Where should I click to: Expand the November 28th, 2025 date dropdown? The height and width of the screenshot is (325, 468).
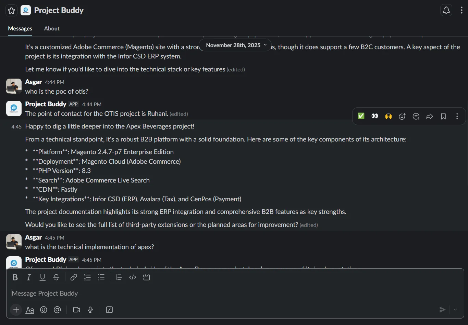[x=236, y=45]
